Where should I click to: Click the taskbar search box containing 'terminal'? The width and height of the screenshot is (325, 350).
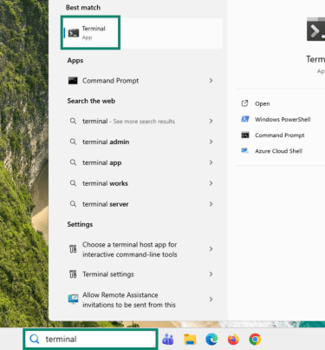[90, 339]
